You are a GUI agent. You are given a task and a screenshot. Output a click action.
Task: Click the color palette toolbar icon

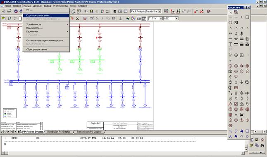133,19
